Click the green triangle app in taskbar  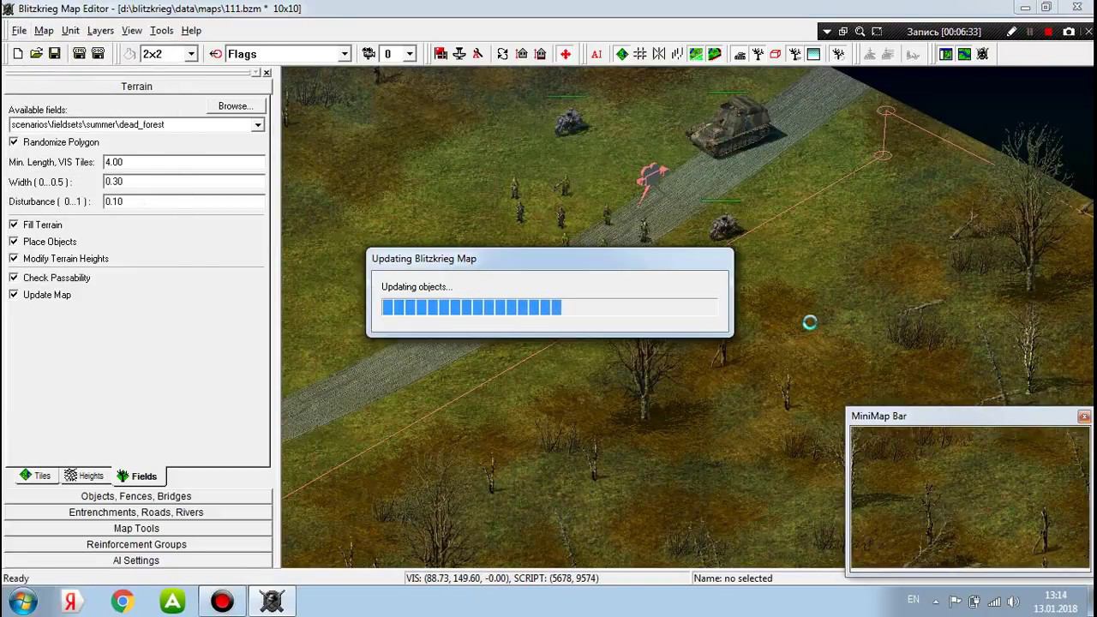172,602
